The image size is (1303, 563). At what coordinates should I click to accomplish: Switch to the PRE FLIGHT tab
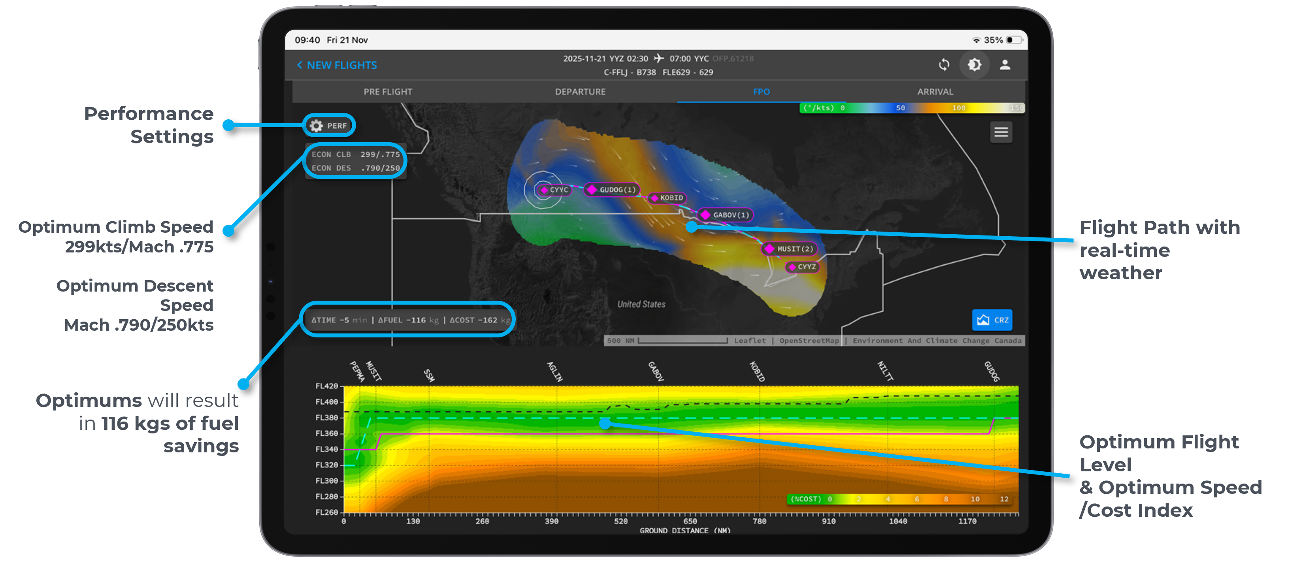388,92
